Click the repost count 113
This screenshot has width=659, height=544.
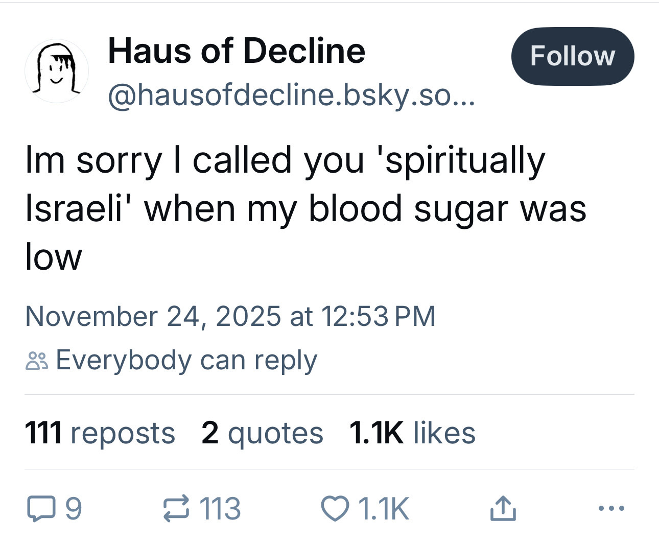[x=220, y=509]
